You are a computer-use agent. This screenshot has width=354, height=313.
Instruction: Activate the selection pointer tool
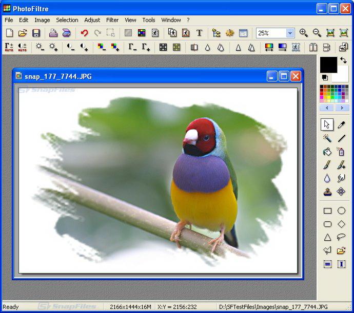click(x=327, y=124)
